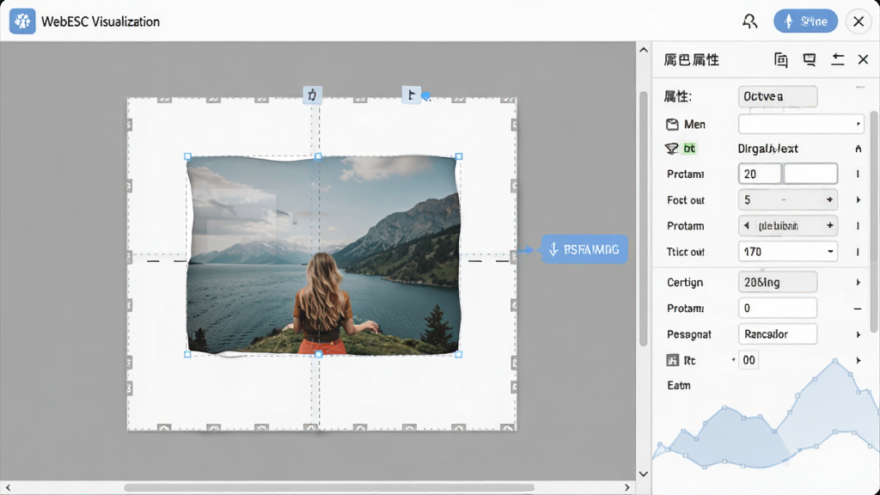Click the first icon in the properties panel header
880x495 pixels.
(780, 59)
